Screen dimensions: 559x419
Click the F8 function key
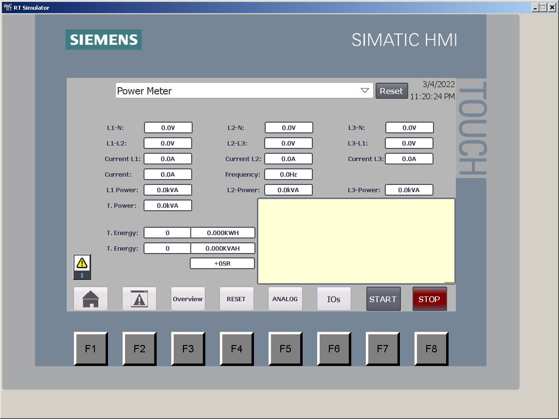[x=432, y=348]
